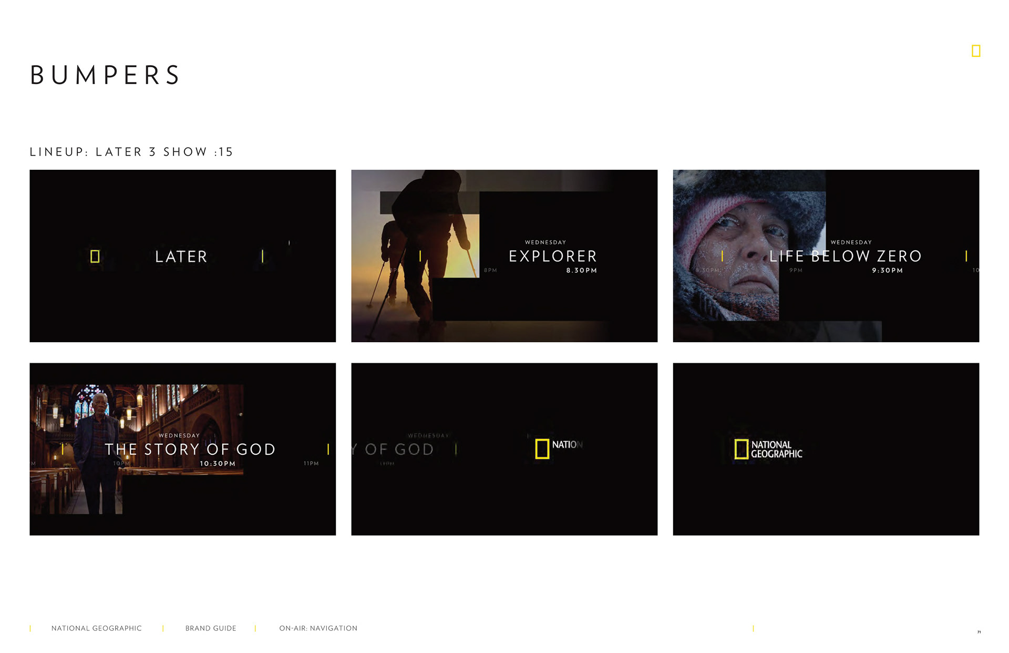Click the 10:30PM time label

tap(218, 464)
